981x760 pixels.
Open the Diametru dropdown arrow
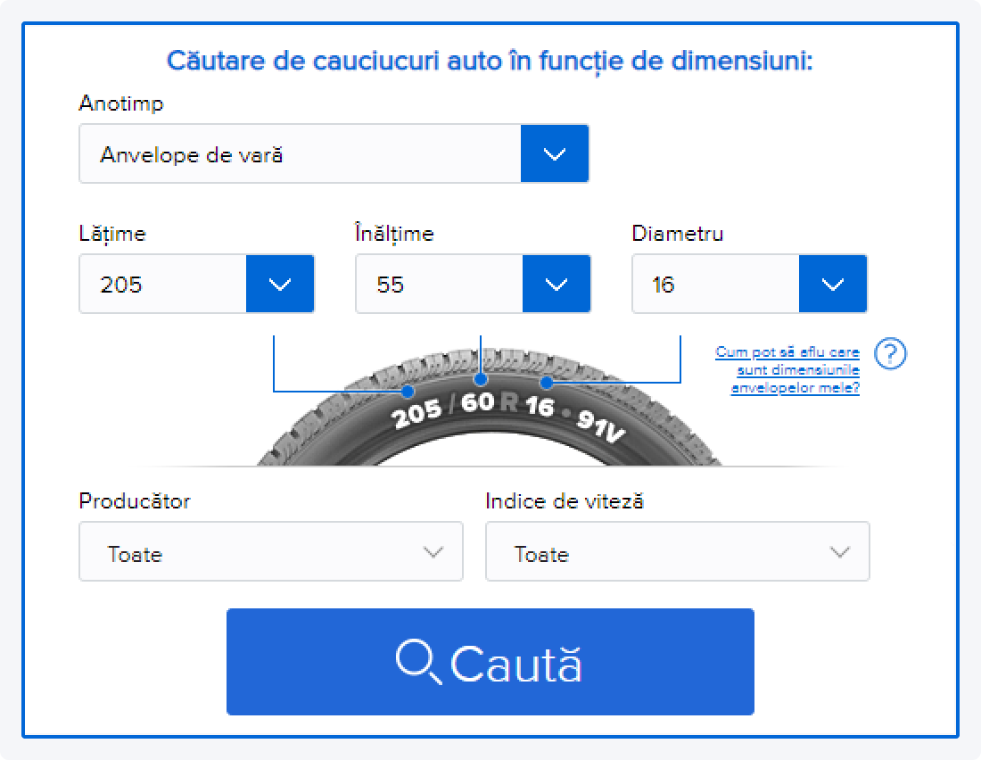[833, 285]
